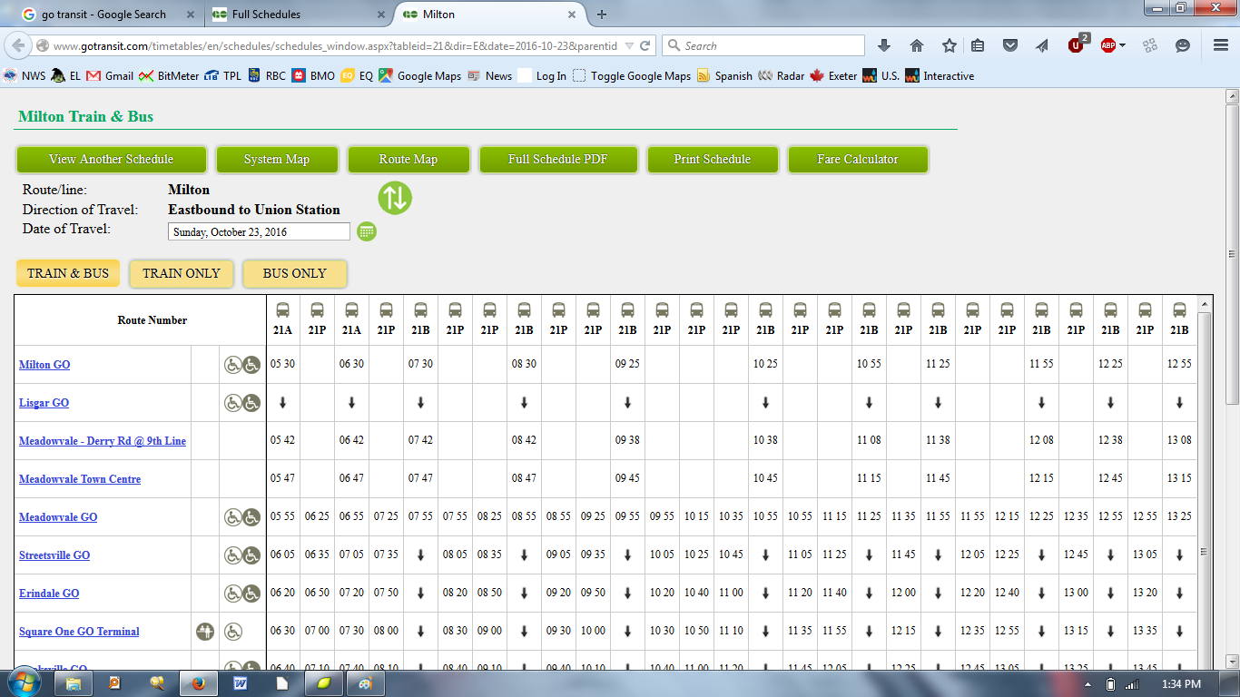Open Erindale GO station link
This screenshot has height=697, width=1240.
(x=49, y=594)
